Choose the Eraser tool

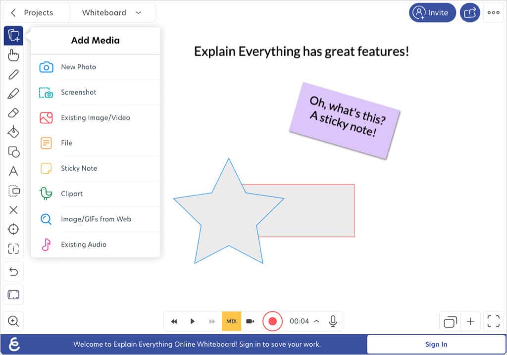coord(13,113)
